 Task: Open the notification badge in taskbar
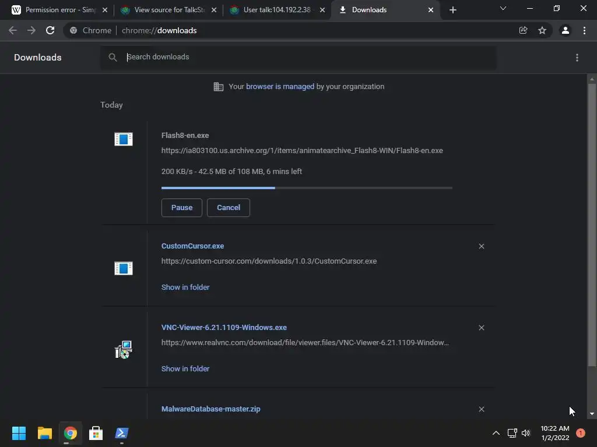tap(581, 433)
